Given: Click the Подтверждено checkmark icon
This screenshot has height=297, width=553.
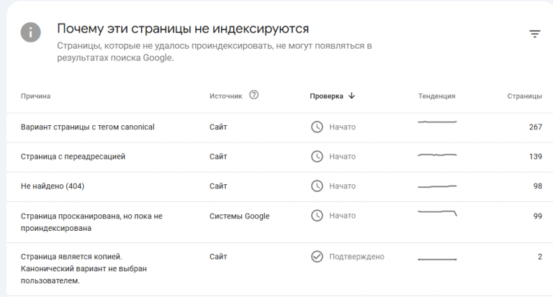Looking at the screenshot, I should point(317,257).
